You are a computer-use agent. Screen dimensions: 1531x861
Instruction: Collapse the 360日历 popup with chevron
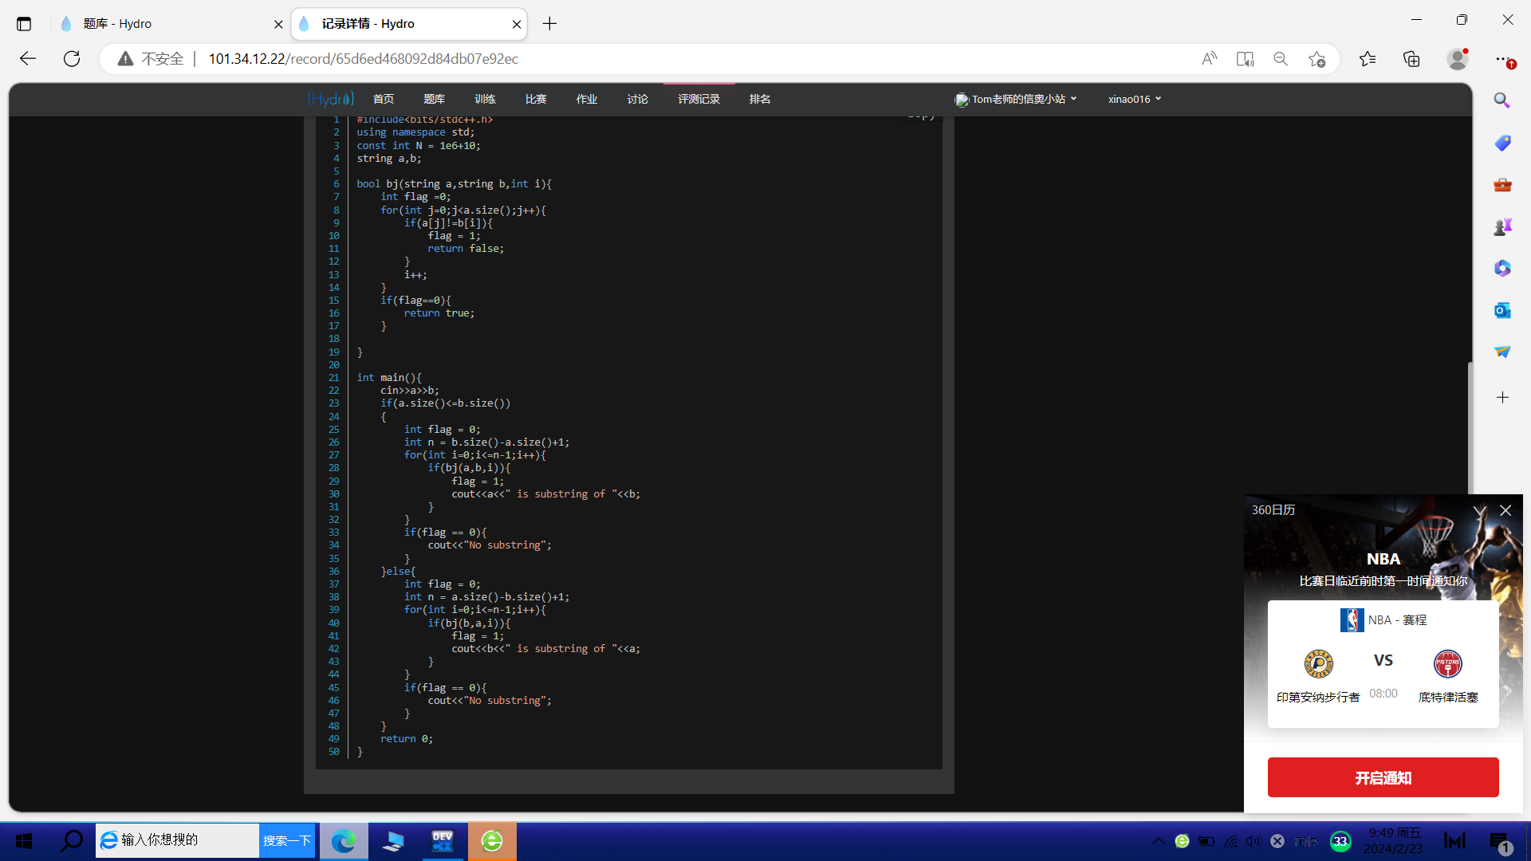pyautogui.click(x=1480, y=510)
